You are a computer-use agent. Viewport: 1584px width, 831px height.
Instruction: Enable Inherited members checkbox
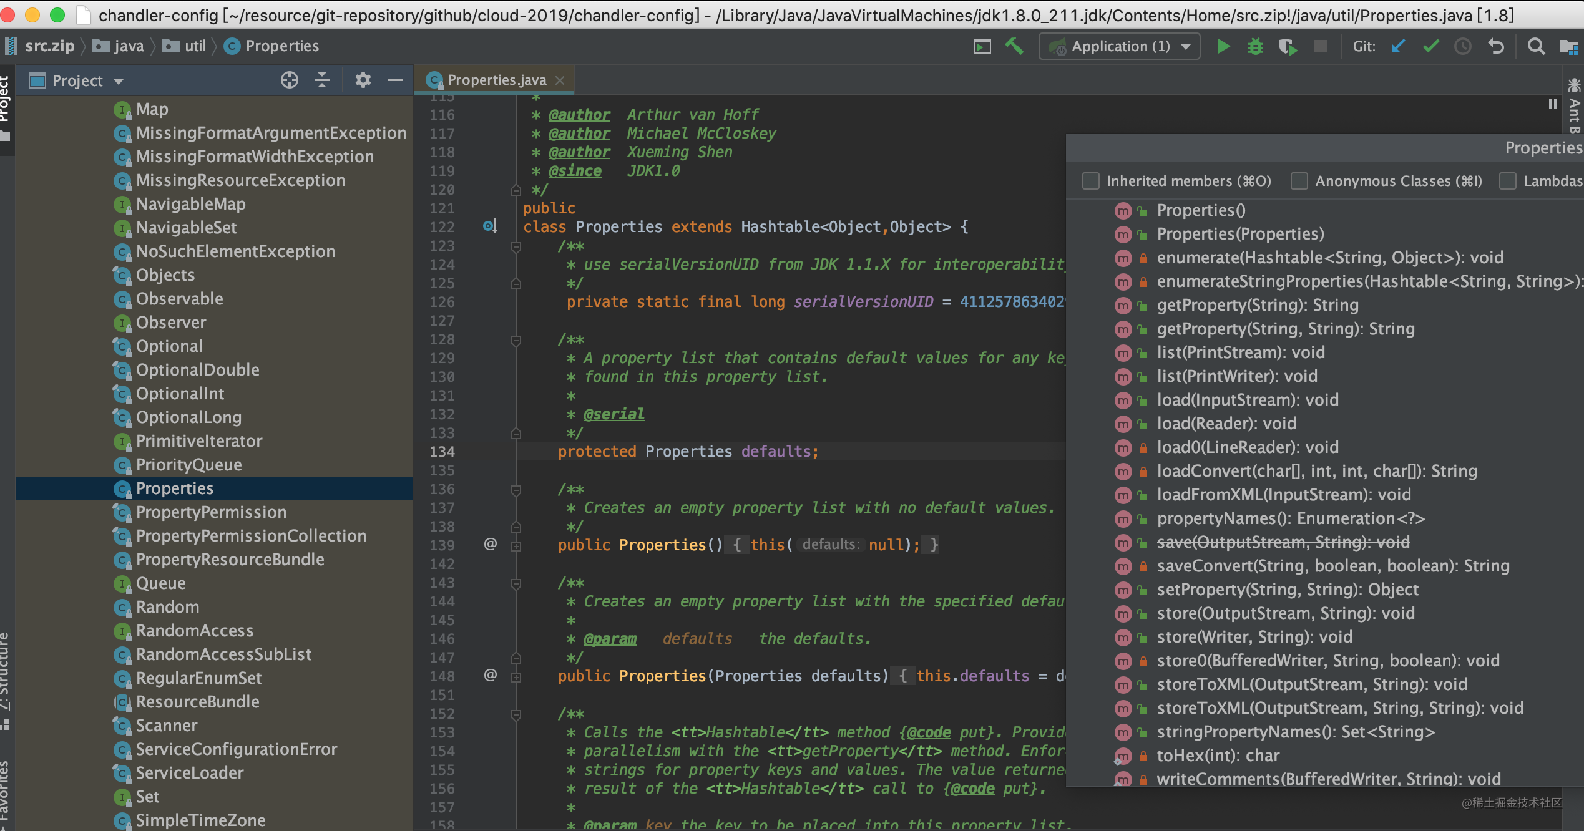pos(1091,181)
